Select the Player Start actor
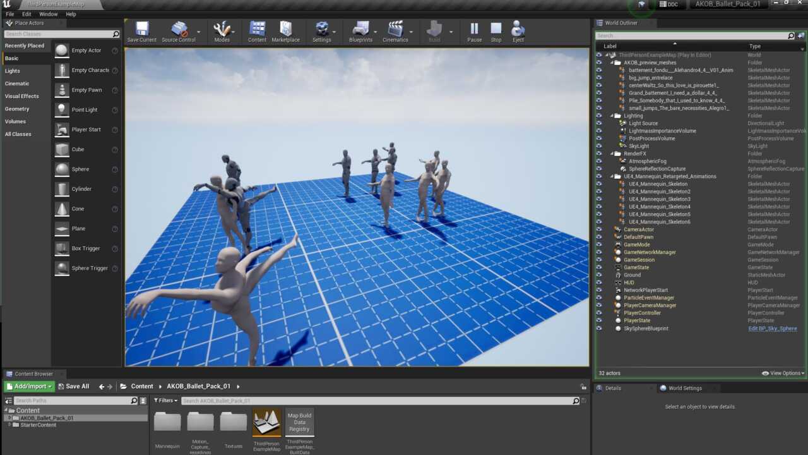Screen dimensions: 808x455 pyautogui.click(x=86, y=130)
